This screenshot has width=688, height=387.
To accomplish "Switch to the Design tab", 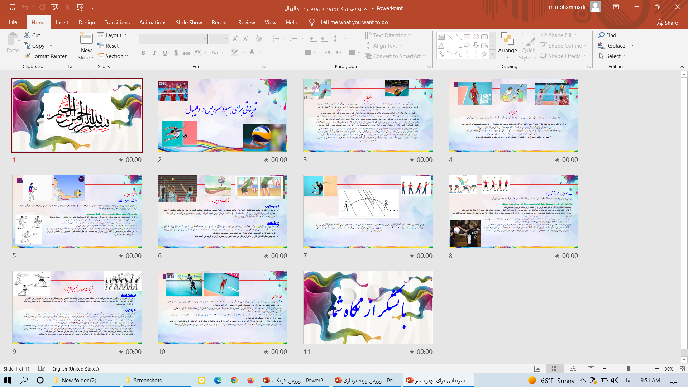I will coord(87,22).
